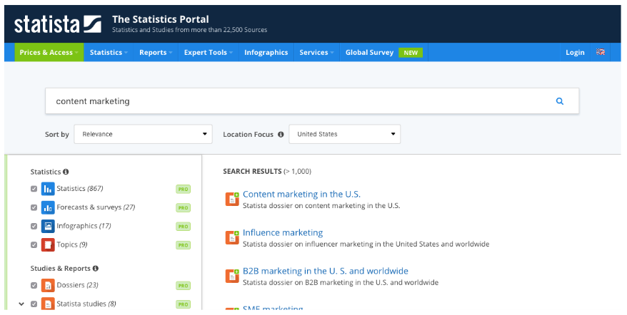Image resolution: width=627 pixels, height=315 pixels.
Task: Click the orange Dossiers icon
Action: pos(48,286)
